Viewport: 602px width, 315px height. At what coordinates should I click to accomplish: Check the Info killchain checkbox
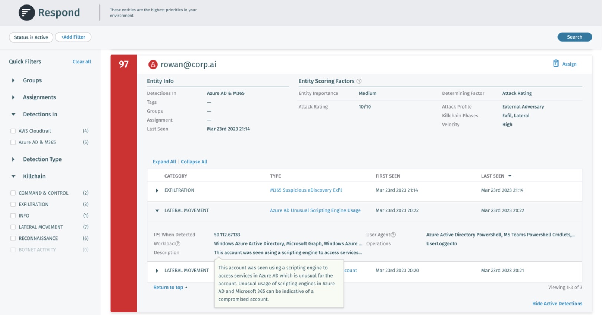pos(13,216)
